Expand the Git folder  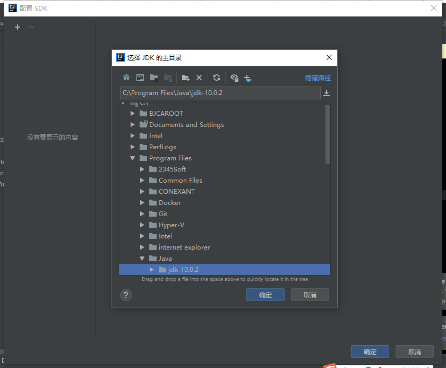[x=142, y=214]
